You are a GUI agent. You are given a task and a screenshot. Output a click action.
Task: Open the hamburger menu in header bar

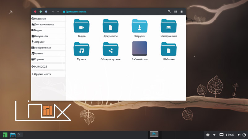tap(182, 12)
